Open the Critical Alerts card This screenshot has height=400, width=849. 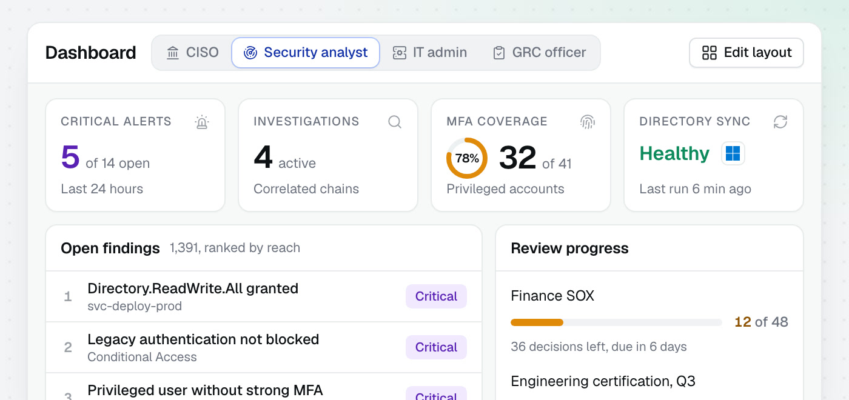pos(135,155)
